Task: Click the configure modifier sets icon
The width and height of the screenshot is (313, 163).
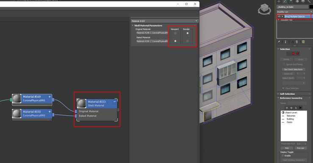Action: 303,41
